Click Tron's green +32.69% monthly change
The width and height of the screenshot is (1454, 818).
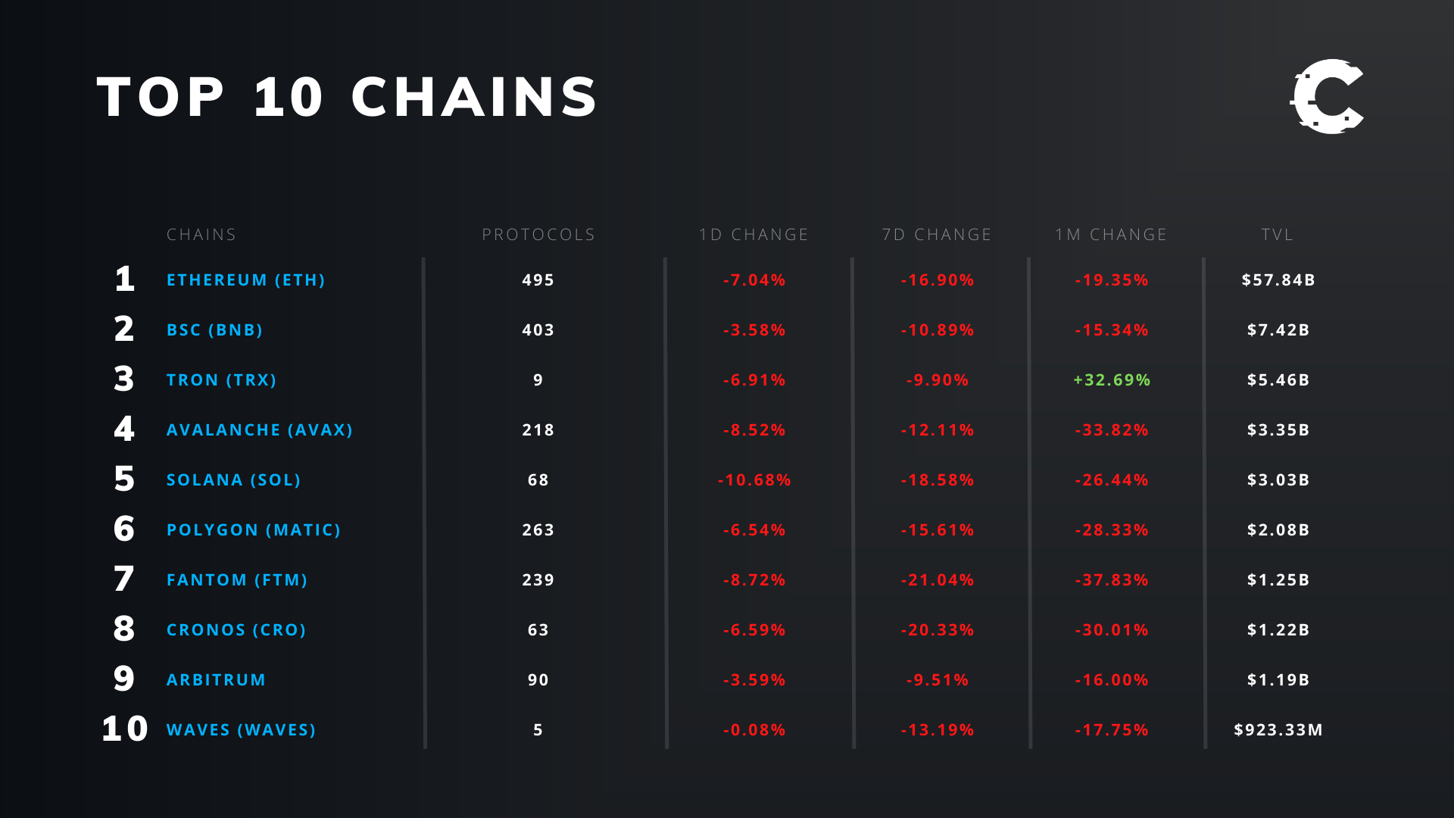coord(1112,380)
